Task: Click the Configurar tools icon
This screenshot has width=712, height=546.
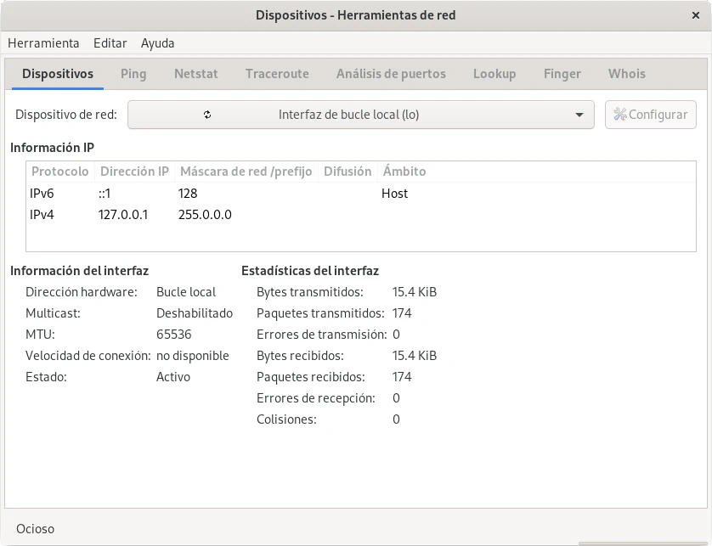Action: click(x=620, y=115)
